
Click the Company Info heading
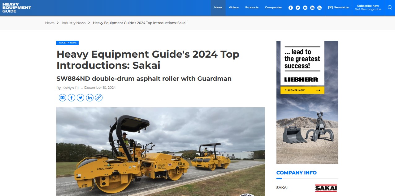pos(297,173)
